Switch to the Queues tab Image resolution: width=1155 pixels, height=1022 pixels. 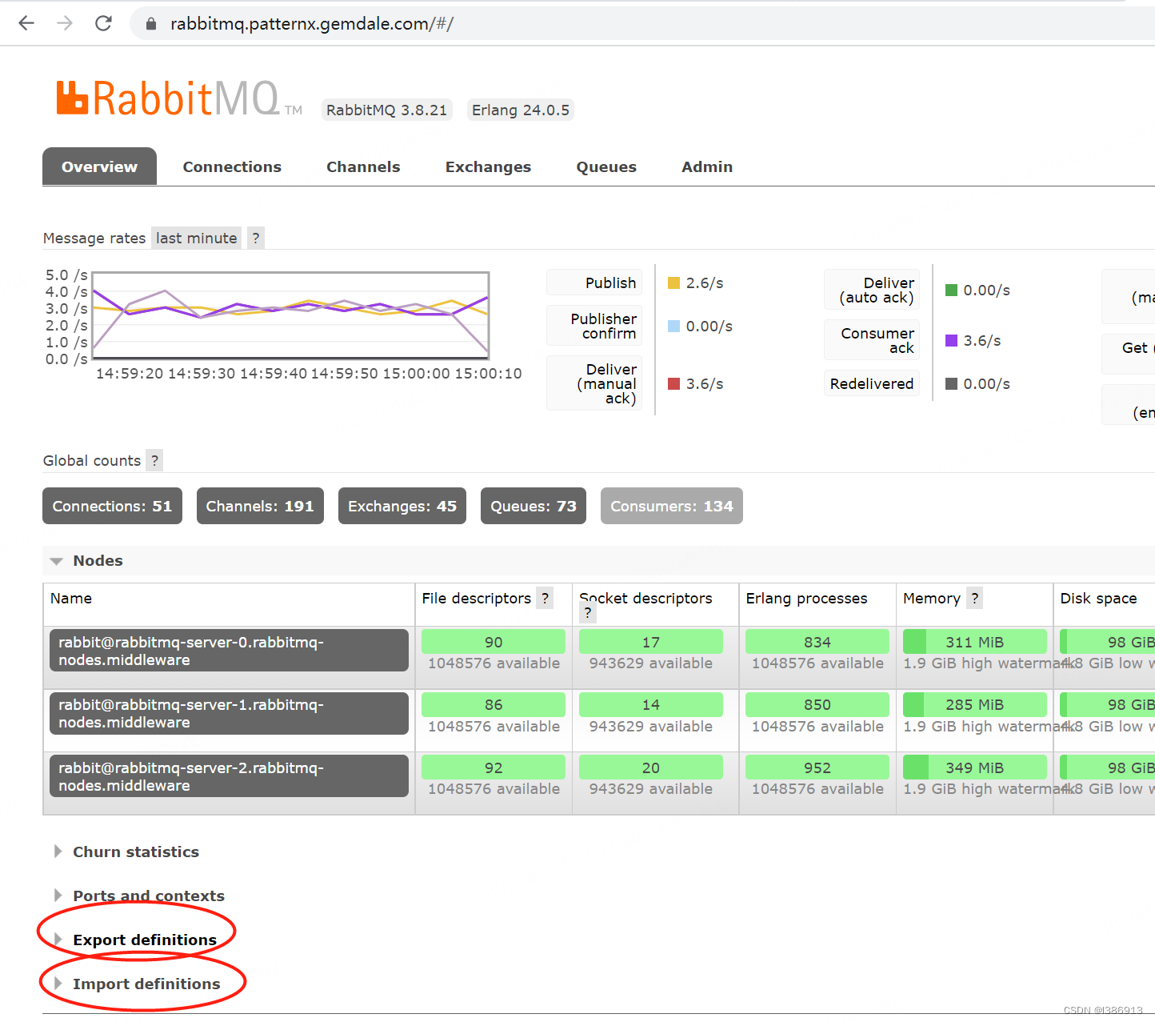(605, 166)
